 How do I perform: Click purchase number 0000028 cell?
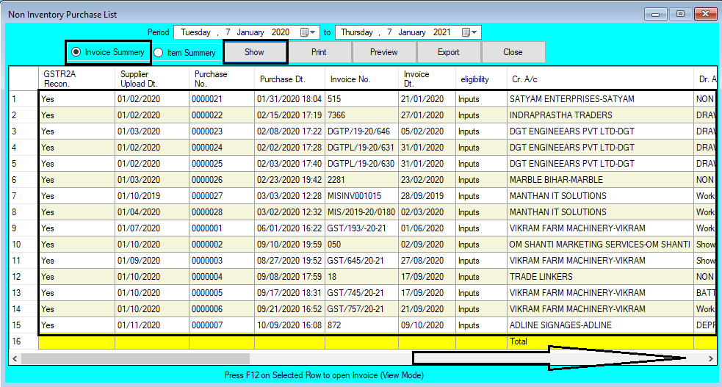tap(222, 212)
